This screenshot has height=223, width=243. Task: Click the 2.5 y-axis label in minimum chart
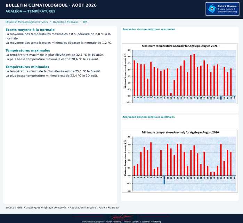129,137
